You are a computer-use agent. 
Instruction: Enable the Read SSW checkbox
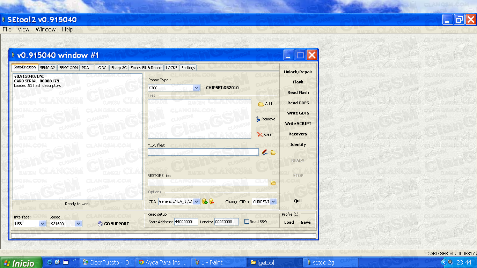[x=247, y=222]
